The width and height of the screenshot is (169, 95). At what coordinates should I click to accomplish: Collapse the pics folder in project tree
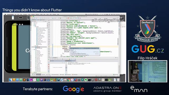pos(33,50)
